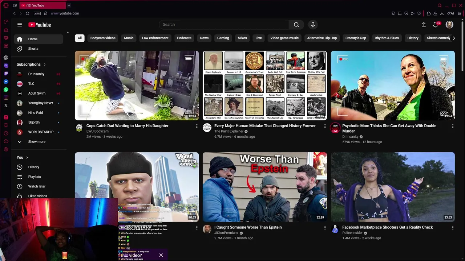This screenshot has height=261, width=465.
Task: Open Watch later in the sidebar
Action: [39, 186]
